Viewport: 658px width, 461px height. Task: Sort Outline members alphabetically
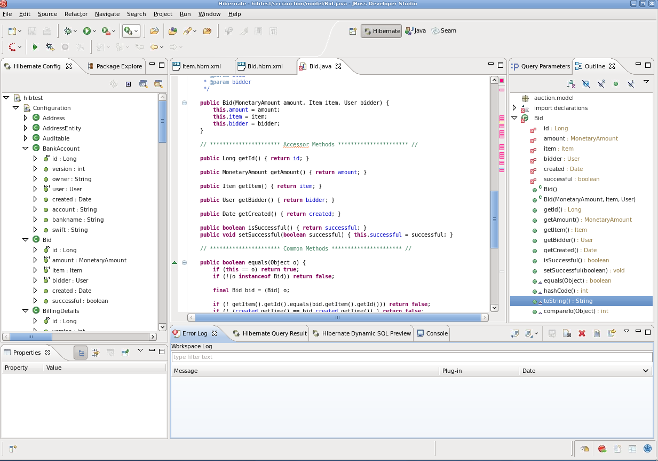[x=571, y=84]
